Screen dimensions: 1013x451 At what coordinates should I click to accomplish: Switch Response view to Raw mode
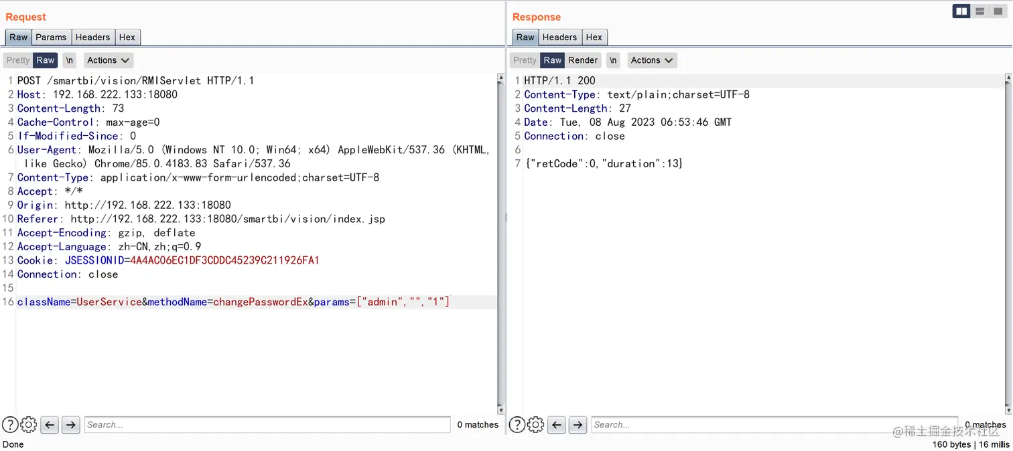tap(553, 60)
